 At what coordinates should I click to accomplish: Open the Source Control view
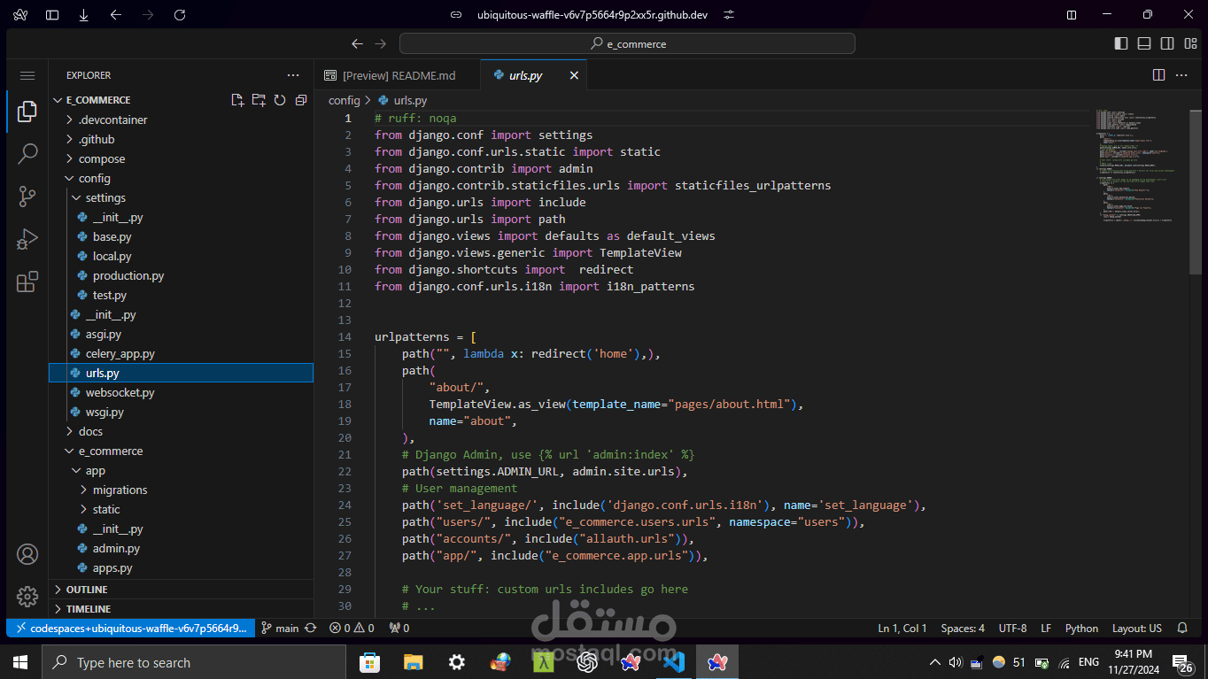27,197
